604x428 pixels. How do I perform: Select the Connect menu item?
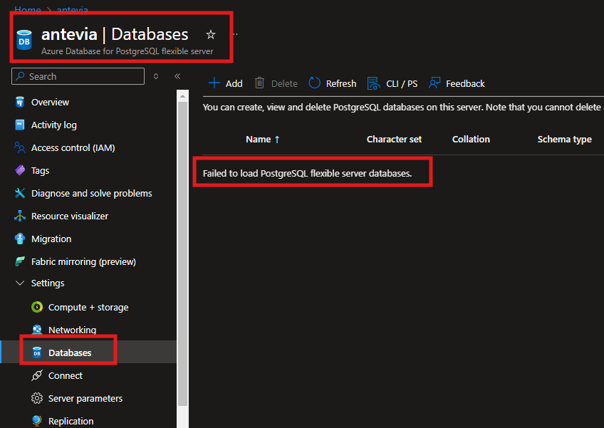(x=65, y=375)
